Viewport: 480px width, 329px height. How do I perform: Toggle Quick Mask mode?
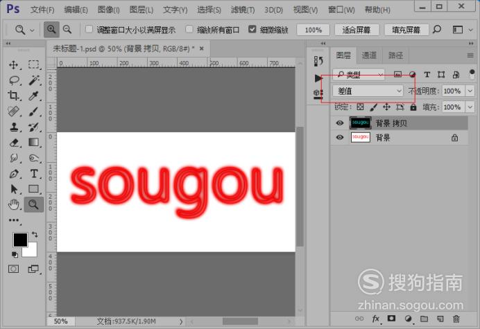13,269
